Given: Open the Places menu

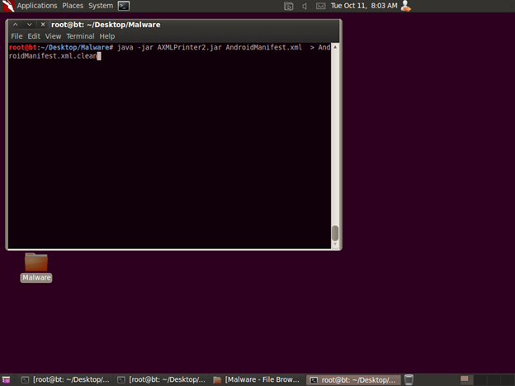Looking at the screenshot, I should [73, 6].
